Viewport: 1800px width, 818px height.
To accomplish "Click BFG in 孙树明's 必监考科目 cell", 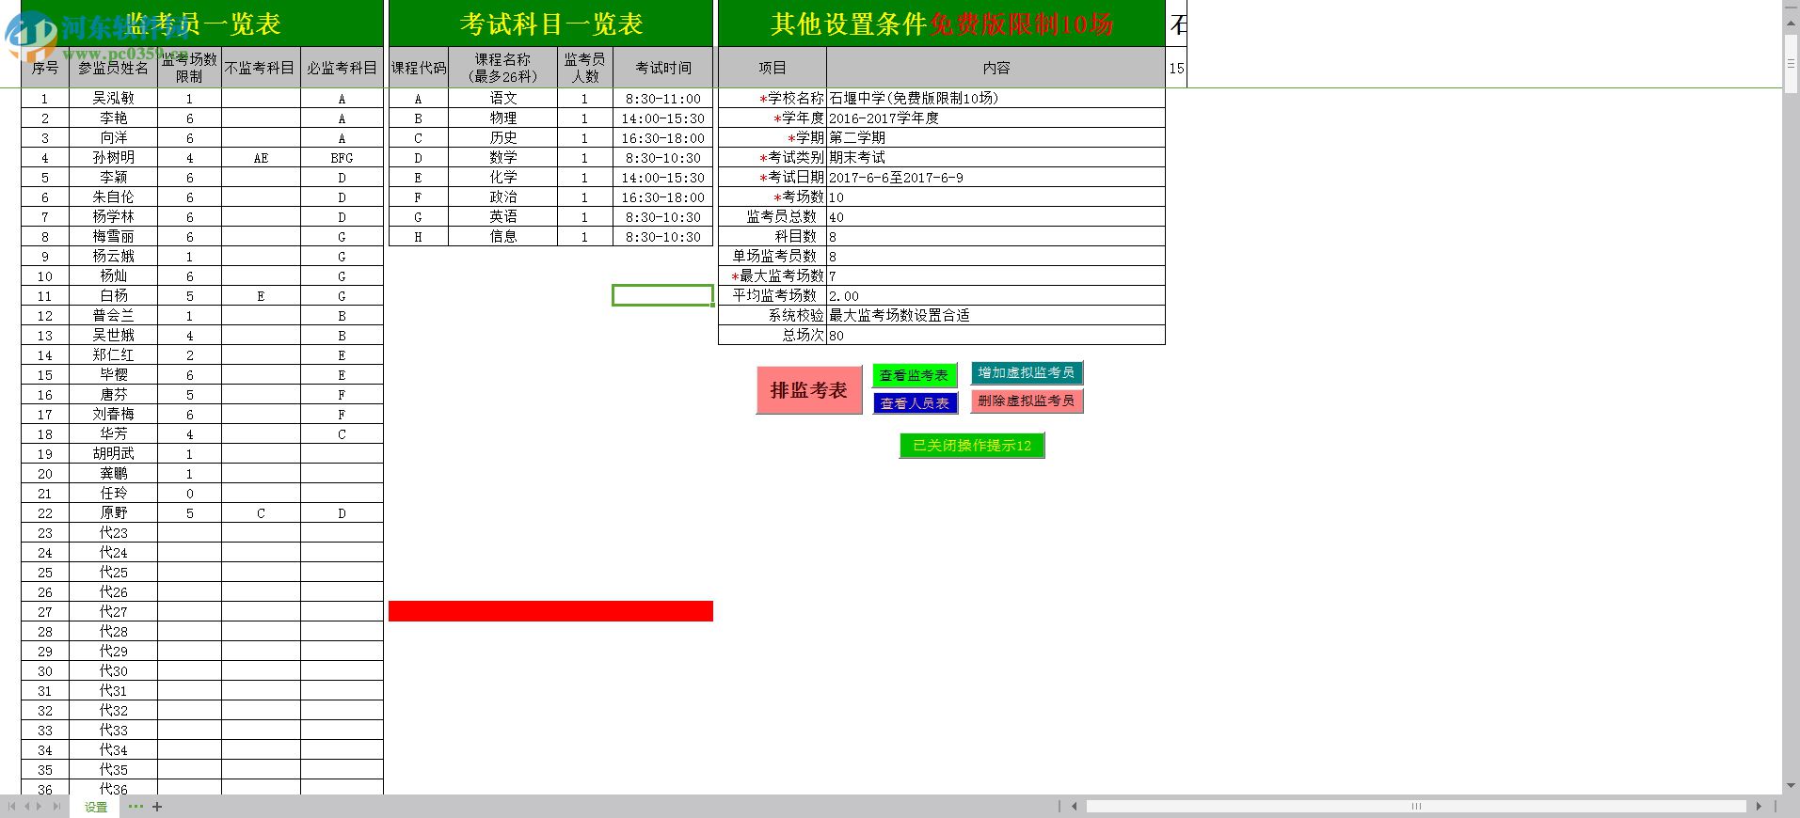I will coord(342,158).
